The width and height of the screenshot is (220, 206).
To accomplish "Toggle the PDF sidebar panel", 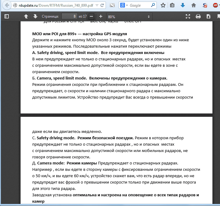I will click(7, 16).
